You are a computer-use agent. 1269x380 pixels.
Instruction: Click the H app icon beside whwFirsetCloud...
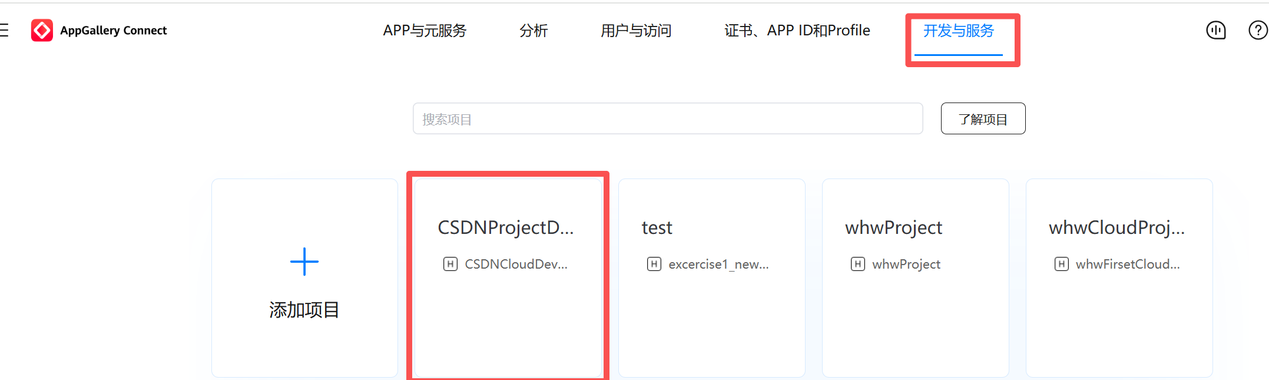coord(1062,264)
